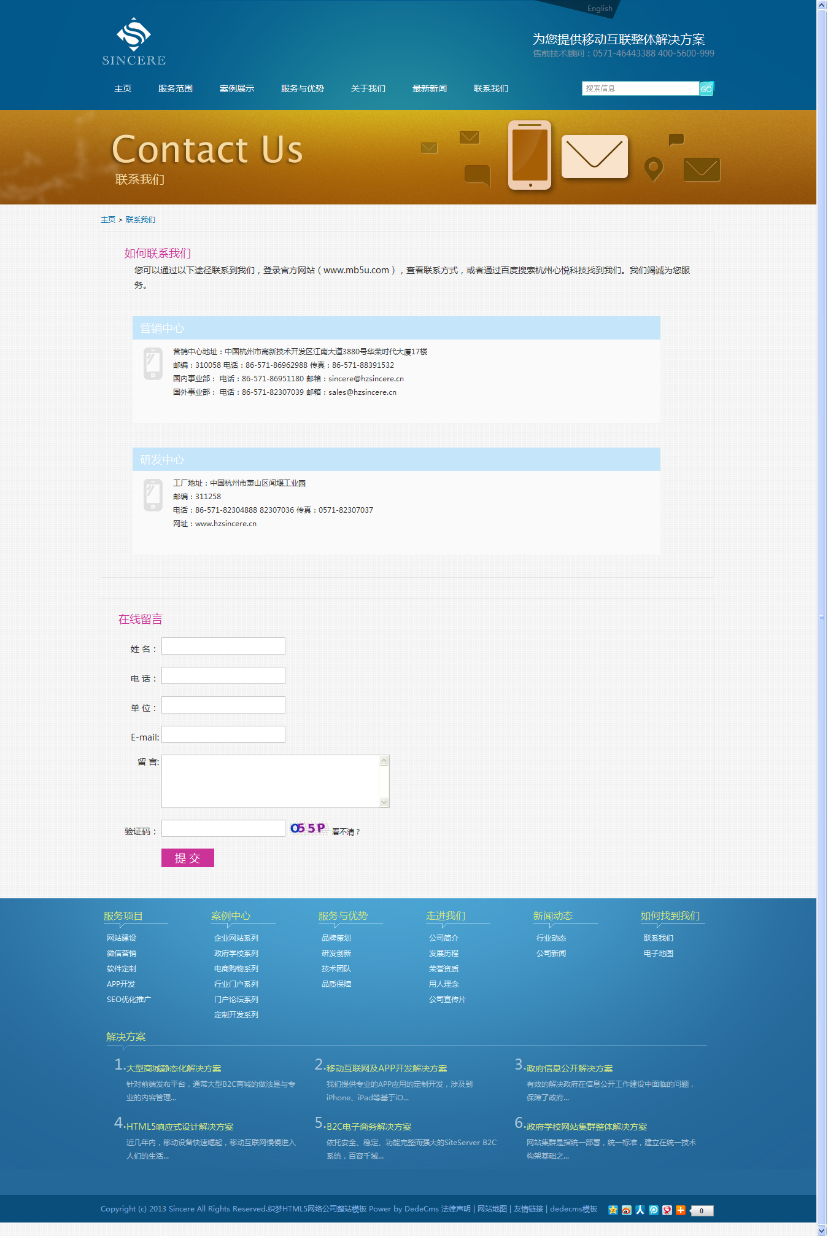
Task: Click the orange plus more-share icon
Action: point(680,1210)
